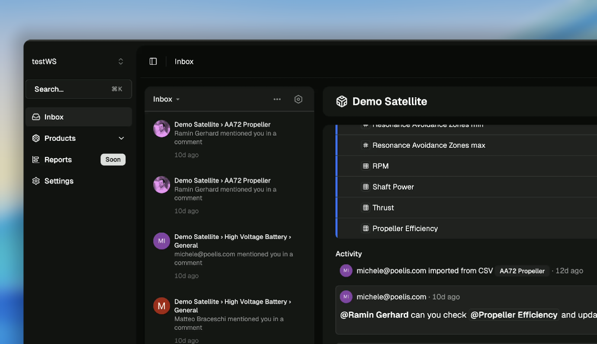Click the Settings gear icon in sidebar
This screenshot has height=344, width=597.
pyautogui.click(x=36, y=181)
